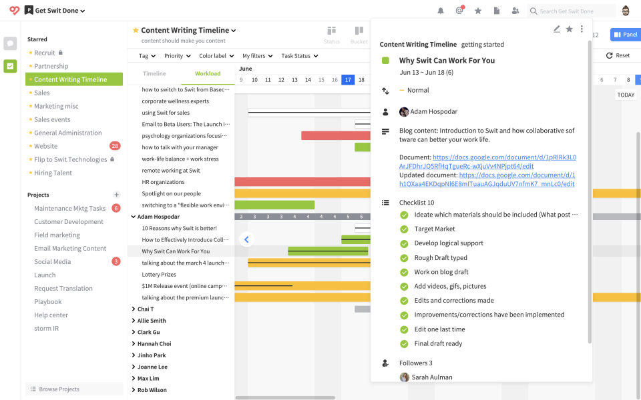Star the Why Swit Can Work For You task

pos(569,29)
